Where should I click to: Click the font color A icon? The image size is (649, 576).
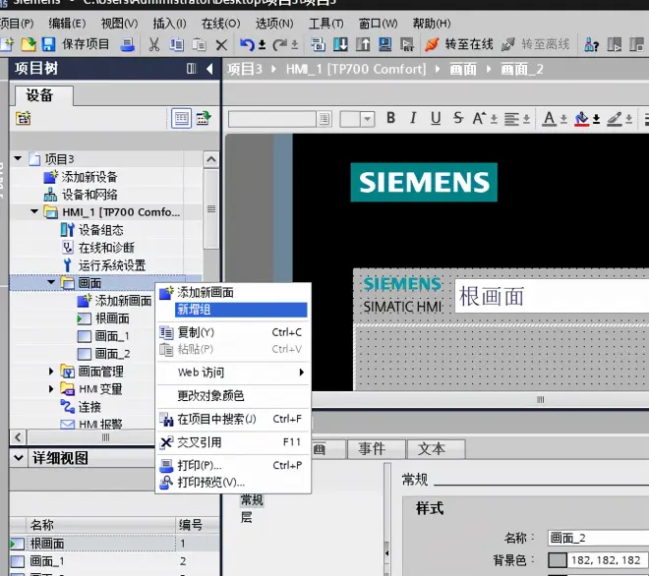[549, 118]
